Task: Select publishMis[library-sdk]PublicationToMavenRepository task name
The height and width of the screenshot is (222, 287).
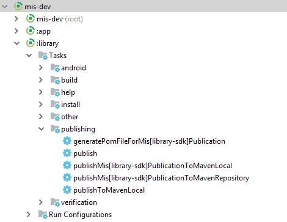Action: [x=161, y=178]
